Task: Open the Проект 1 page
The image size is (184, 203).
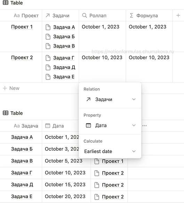Action: 22,27
